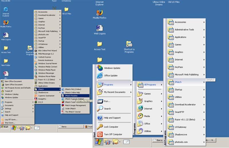Open Set Program Access and Defaults
Viewport: 229px width, 148px height.
pos(17,88)
